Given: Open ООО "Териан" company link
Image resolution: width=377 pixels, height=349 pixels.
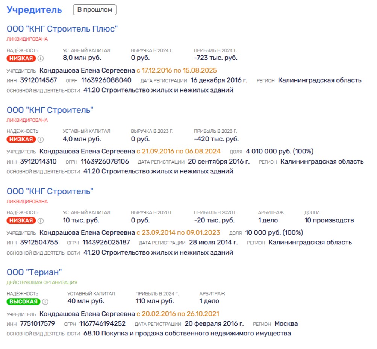Looking at the screenshot, I should (x=35, y=272).
